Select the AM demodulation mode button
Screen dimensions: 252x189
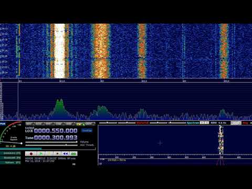pos(30,124)
